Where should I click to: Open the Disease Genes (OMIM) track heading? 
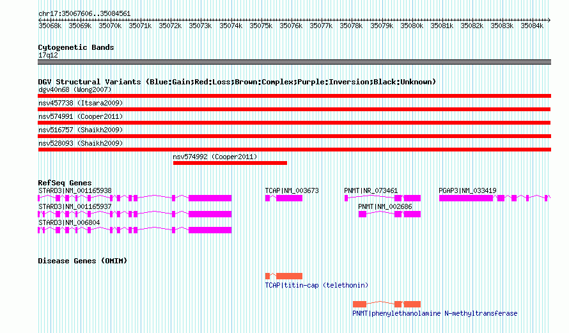(x=82, y=261)
